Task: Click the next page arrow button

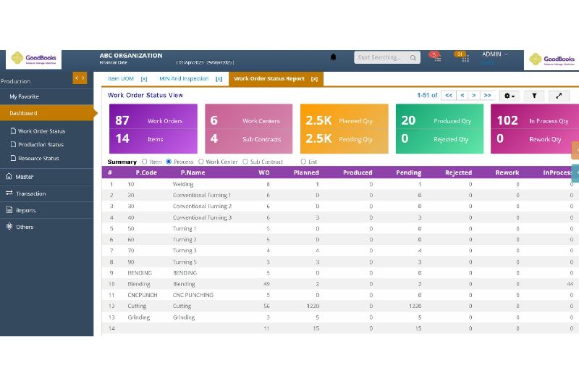Action: point(474,96)
